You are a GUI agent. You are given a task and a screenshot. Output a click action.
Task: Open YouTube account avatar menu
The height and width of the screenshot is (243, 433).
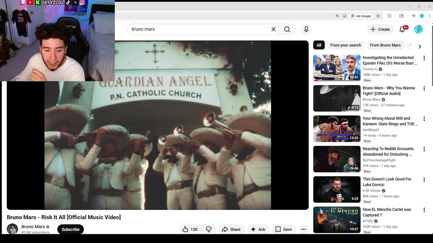click(418, 29)
